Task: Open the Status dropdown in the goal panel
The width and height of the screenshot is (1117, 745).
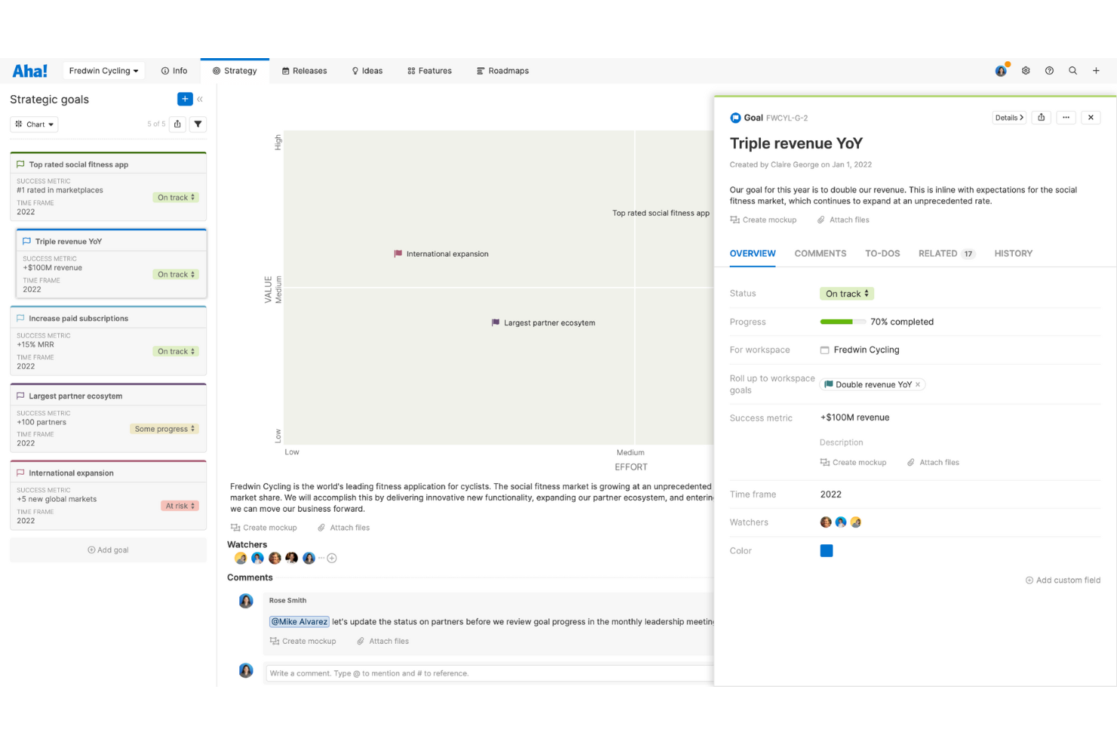Action: click(x=847, y=294)
